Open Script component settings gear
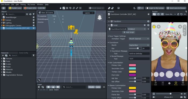 coord(148,25)
